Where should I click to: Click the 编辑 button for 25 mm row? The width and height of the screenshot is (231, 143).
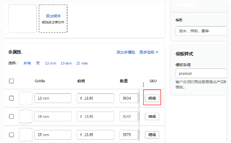(x=152, y=135)
